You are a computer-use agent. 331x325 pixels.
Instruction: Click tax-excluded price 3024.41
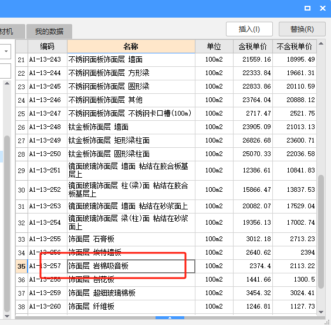[295, 293]
